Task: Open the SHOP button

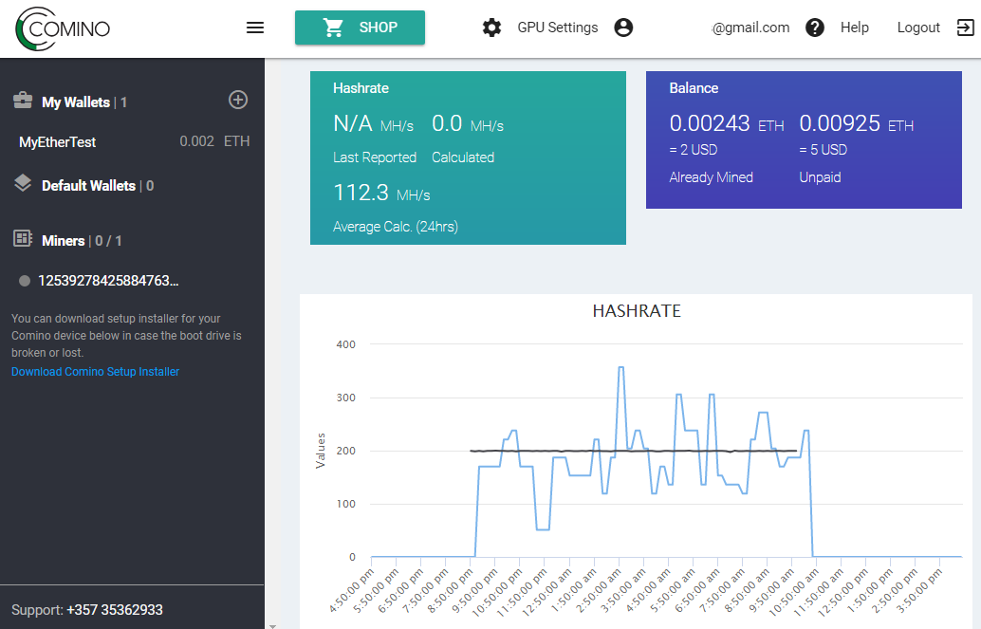Action: tap(360, 28)
